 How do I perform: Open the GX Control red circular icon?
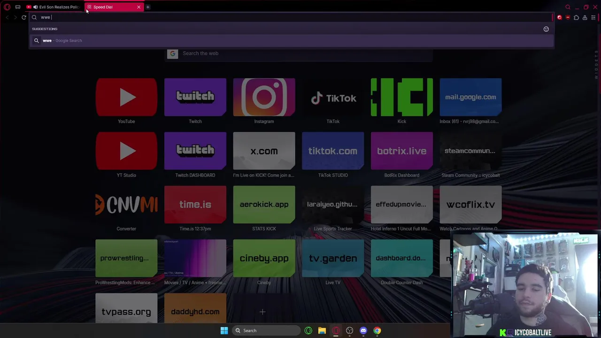coord(559,17)
